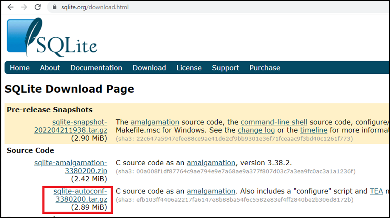
Task: Download sqlite-amalgamation-3380200.zip
Action: pyautogui.click(x=71, y=167)
